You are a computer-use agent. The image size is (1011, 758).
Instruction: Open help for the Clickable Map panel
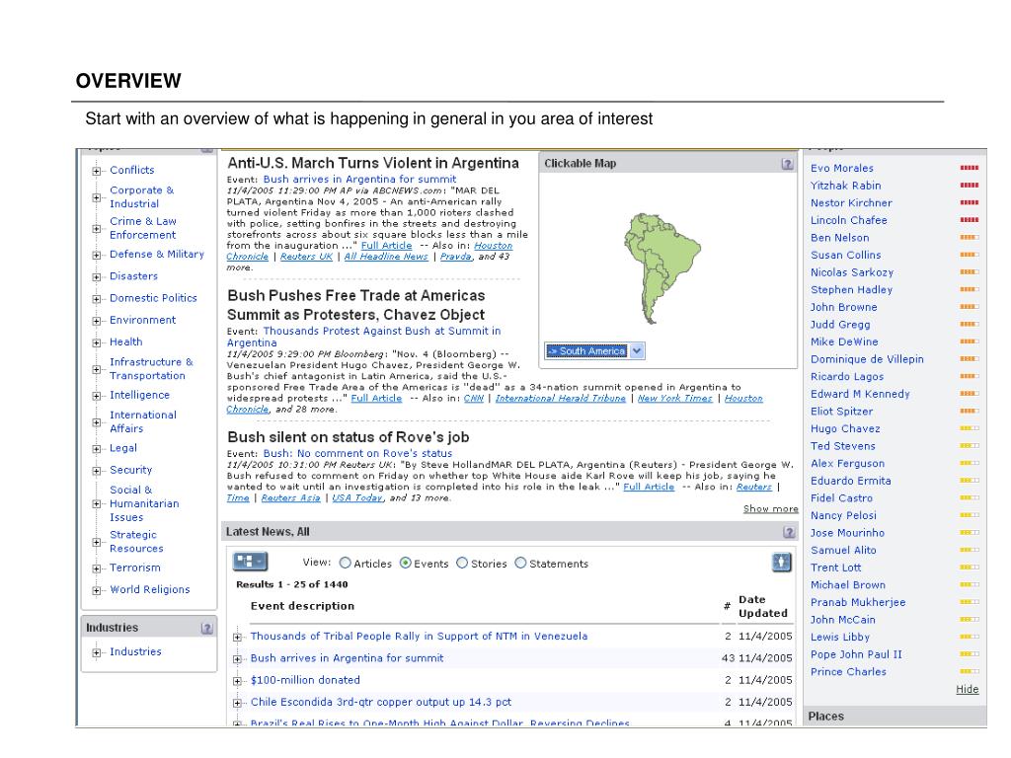[787, 164]
